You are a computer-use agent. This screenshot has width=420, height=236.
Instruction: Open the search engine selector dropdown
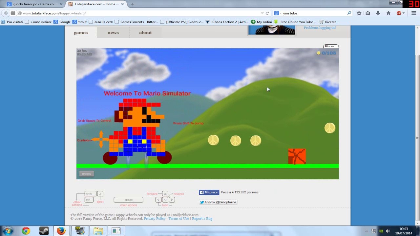tap(278, 13)
